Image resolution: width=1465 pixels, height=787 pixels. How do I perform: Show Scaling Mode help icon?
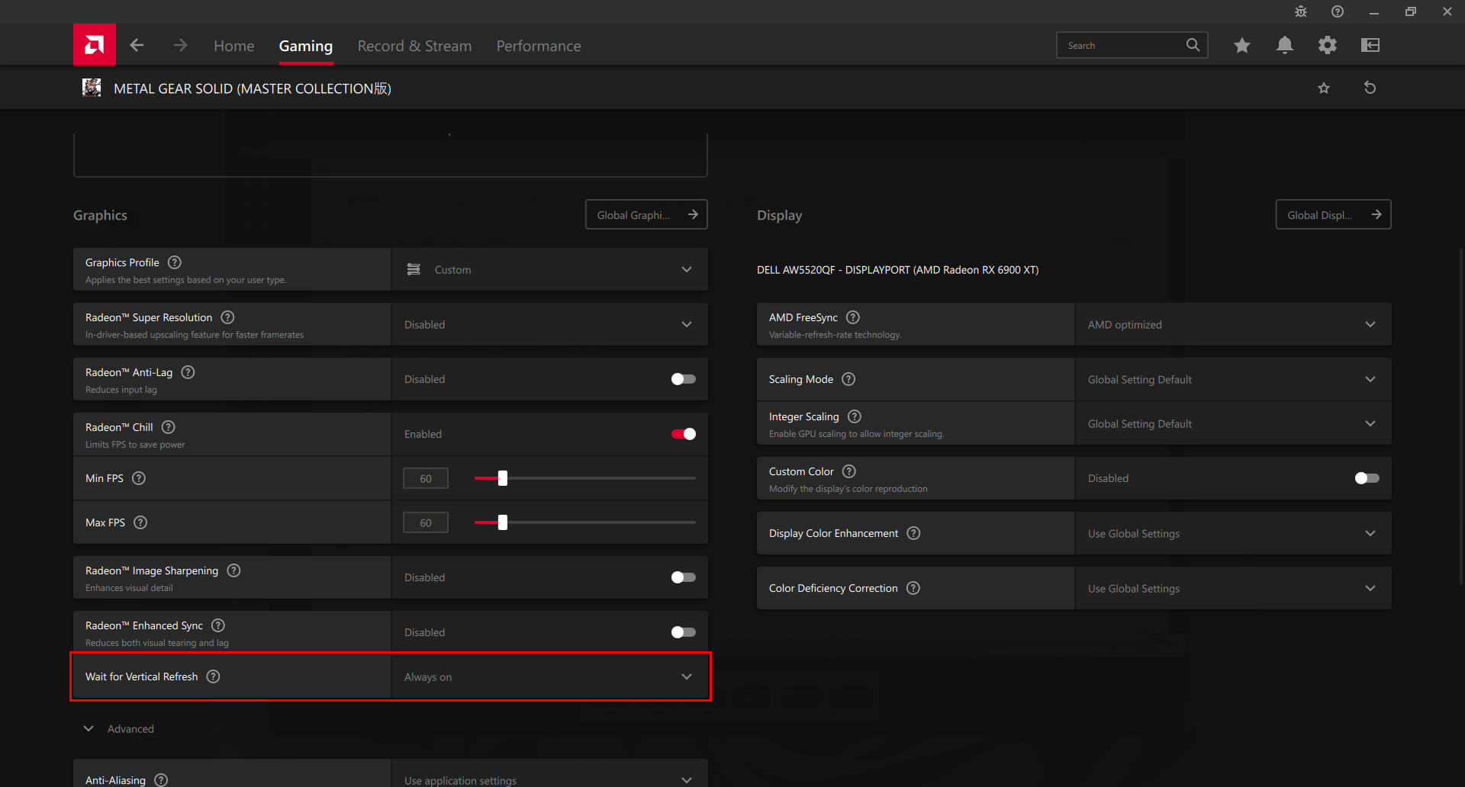coord(848,379)
